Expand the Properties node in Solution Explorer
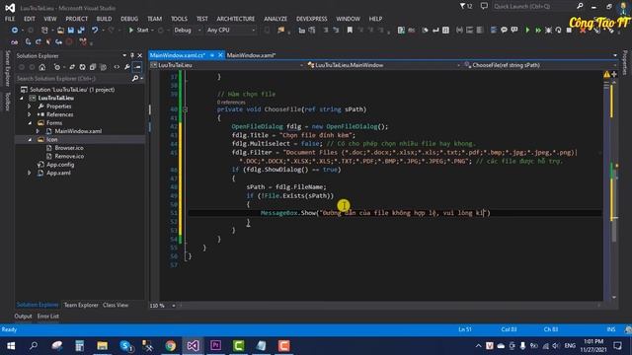 tap(30, 106)
